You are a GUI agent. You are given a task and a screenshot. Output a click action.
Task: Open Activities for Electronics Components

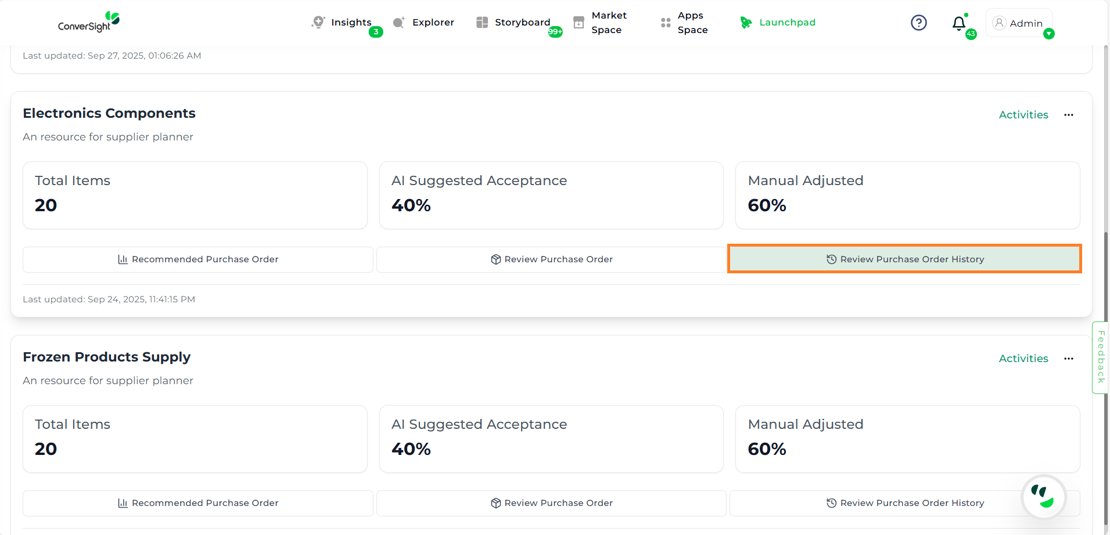(x=1023, y=115)
